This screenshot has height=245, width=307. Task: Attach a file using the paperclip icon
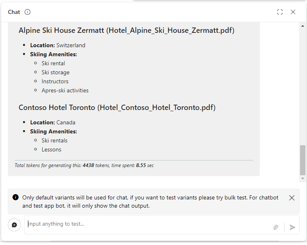[x=276, y=227]
